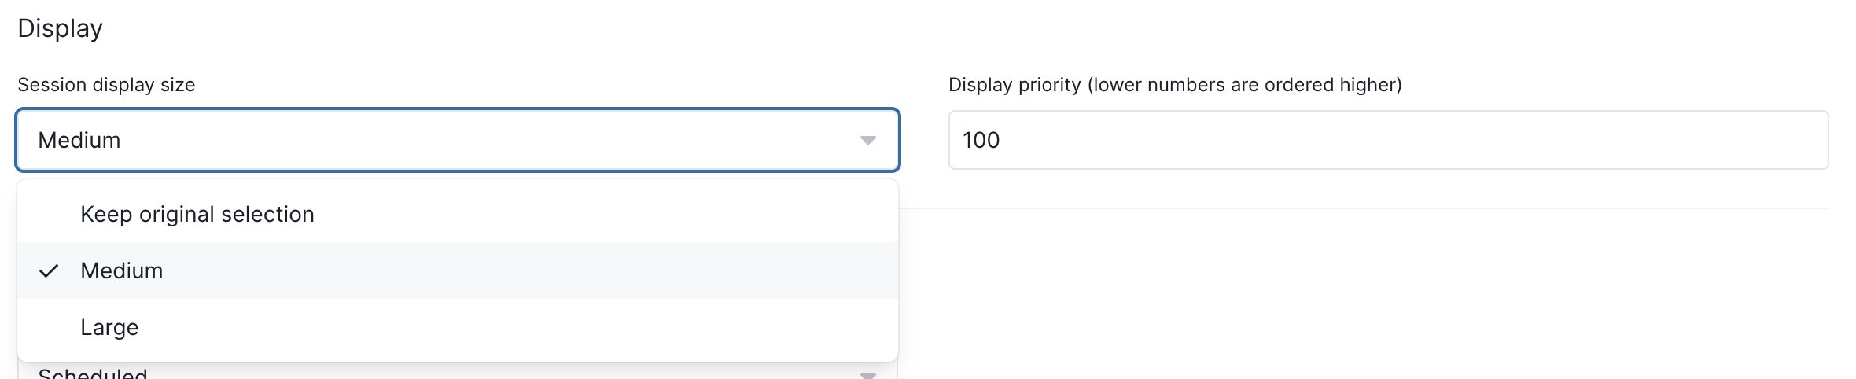The width and height of the screenshot is (1856, 379).
Task: Click the checkmark icon beside Medium
Action: point(49,271)
